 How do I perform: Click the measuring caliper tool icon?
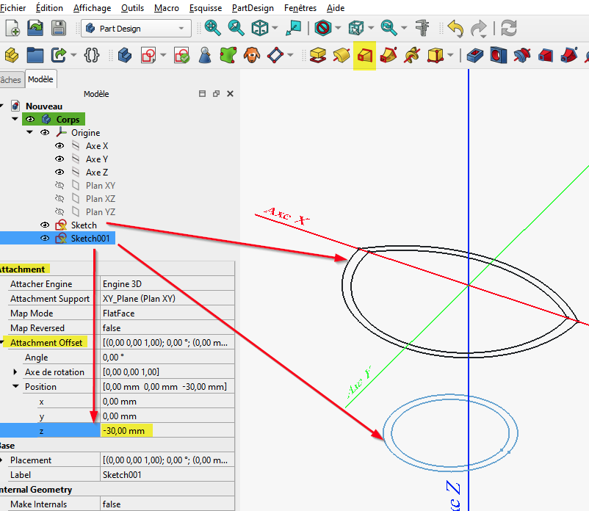422,28
